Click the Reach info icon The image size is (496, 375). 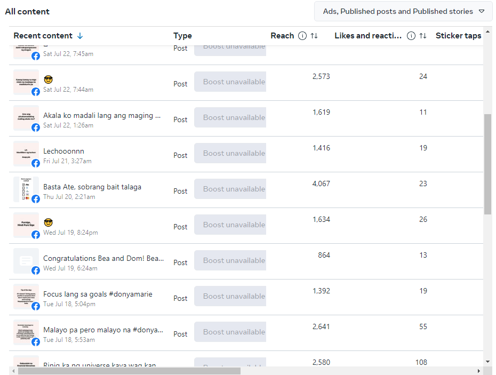[302, 36]
